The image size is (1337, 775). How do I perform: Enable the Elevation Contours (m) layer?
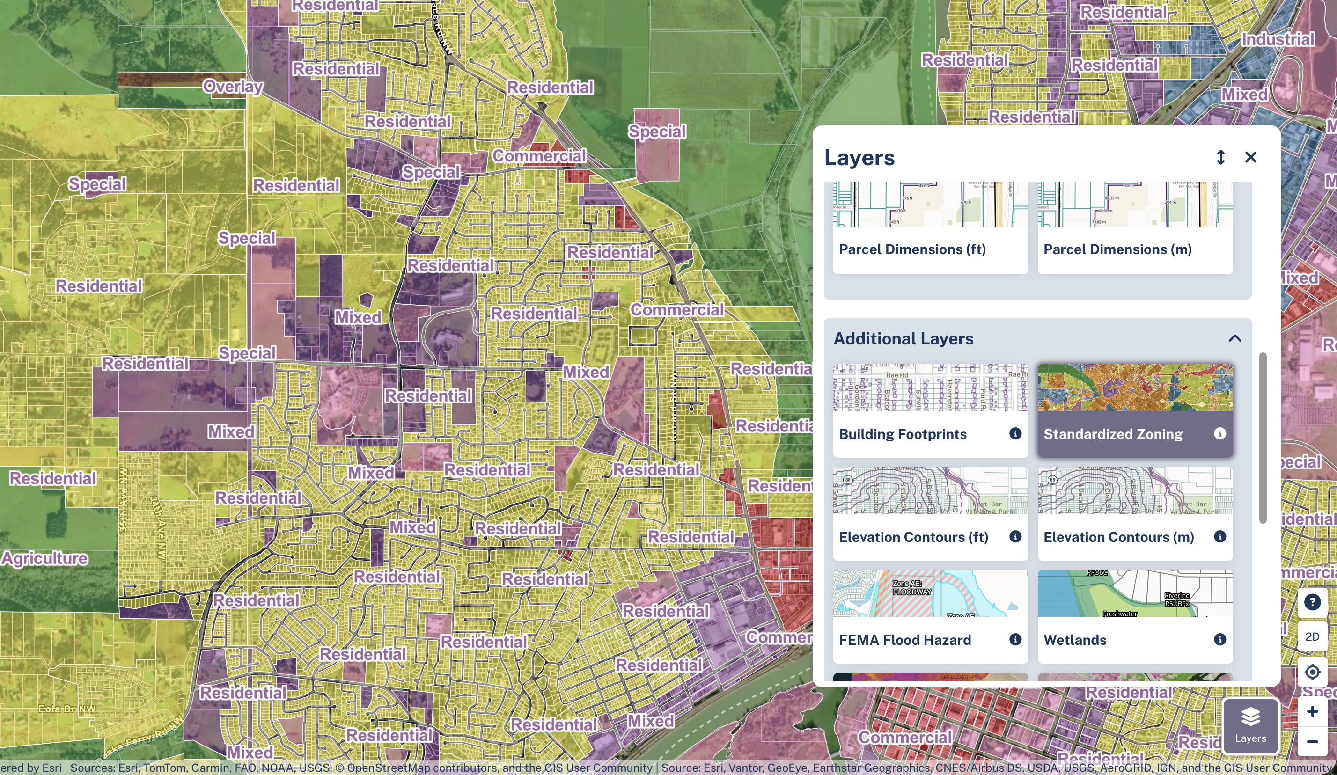pyautogui.click(x=1135, y=513)
